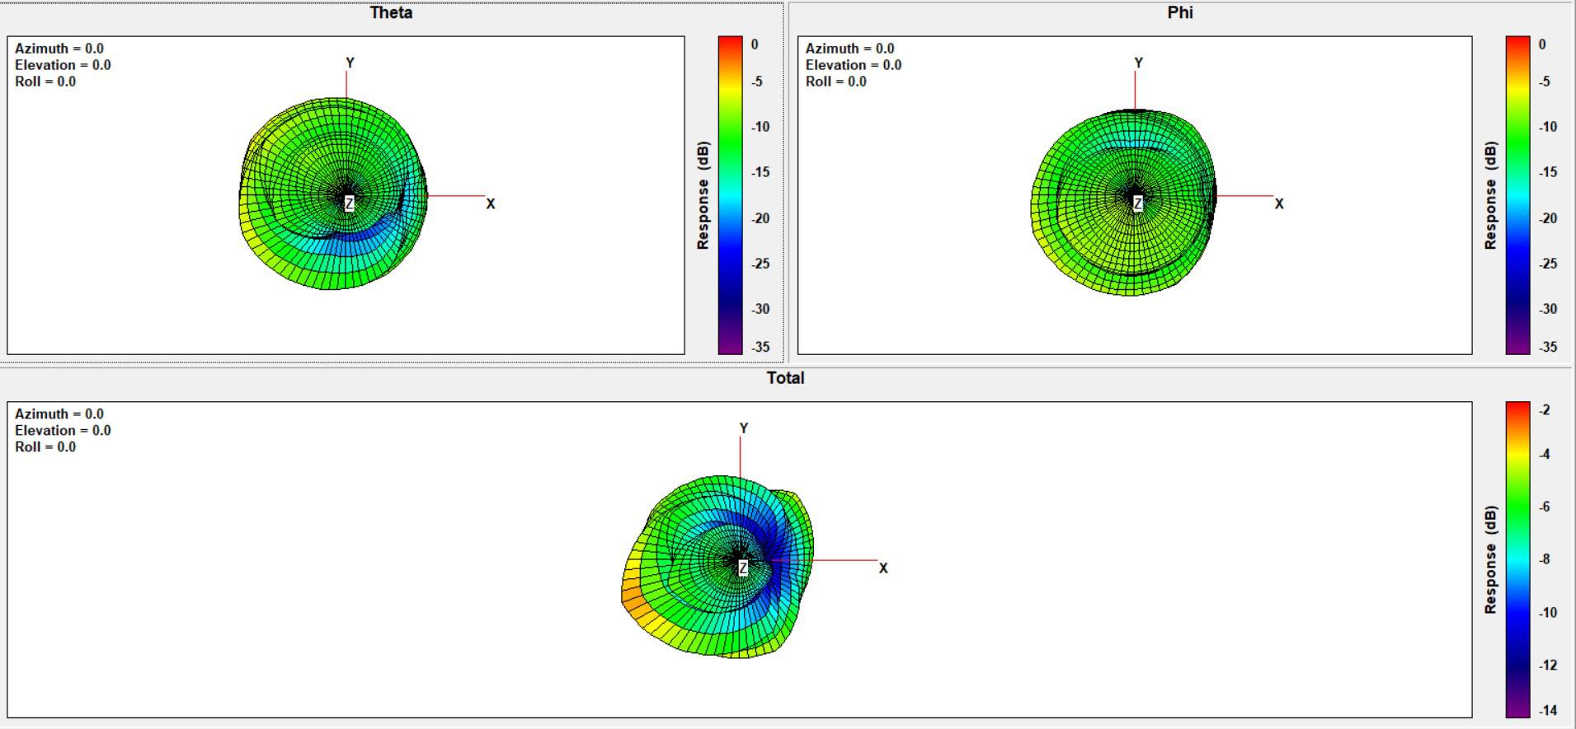Click the Y axis label in Phi plot

(1138, 63)
